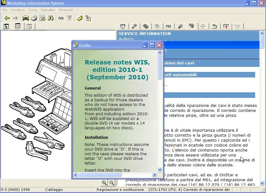Open the wiring diagram lamp-symbol tab

[x=215, y=26]
